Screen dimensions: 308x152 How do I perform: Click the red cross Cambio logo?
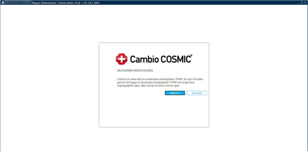point(122,59)
